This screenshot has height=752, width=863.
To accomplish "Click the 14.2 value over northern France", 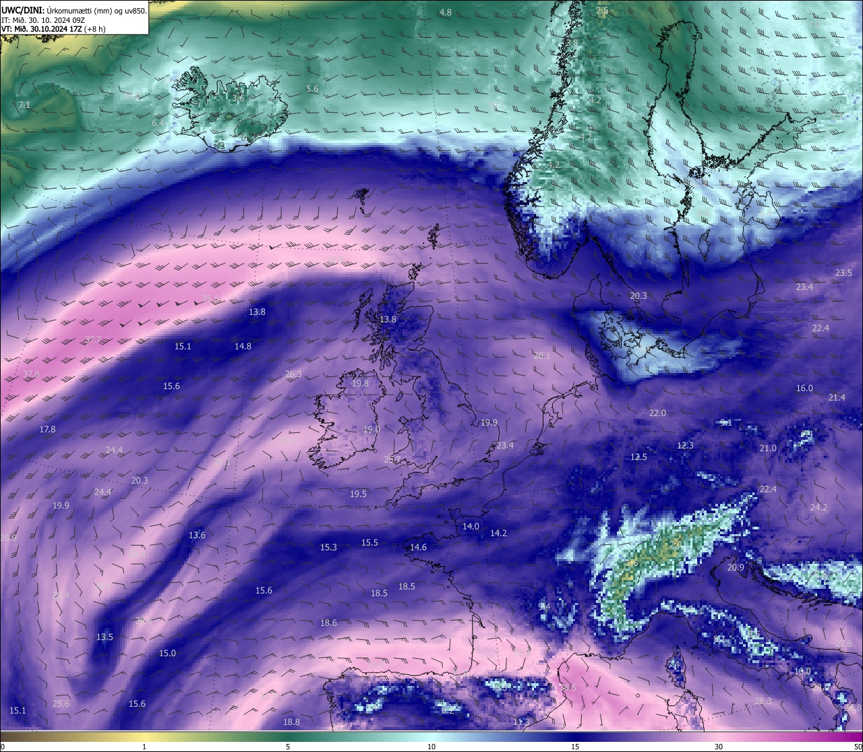I will [498, 533].
